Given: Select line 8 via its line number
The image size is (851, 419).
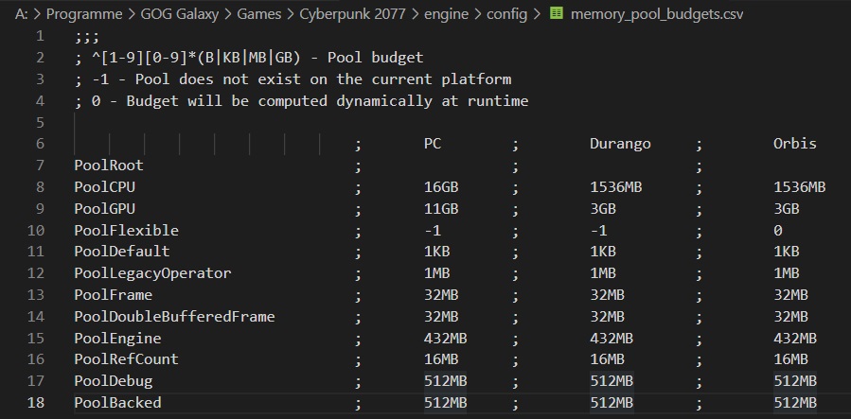Looking at the screenshot, I should point(40,186).
